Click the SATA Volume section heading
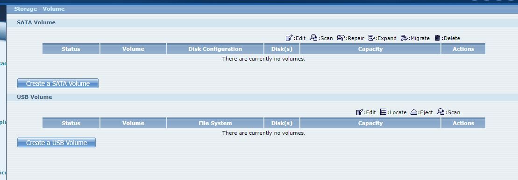The height and width of the screenshot is (180, 518). pyautogui.click(x=36, y=22)
